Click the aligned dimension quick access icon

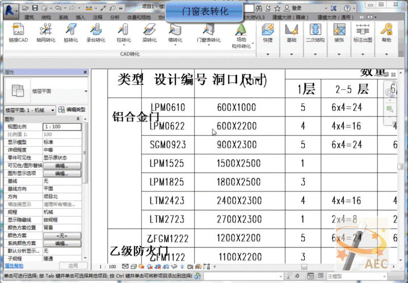pyautogui.click(x=103, y=8)
